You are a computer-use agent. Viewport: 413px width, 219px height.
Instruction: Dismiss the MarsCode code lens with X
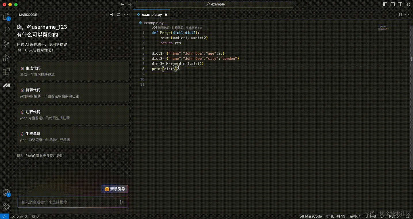201,28
